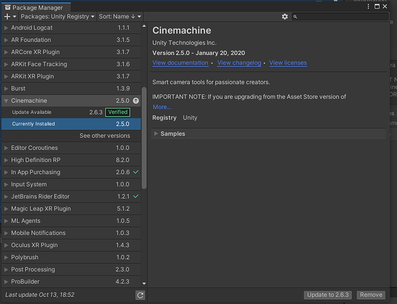397x304 pixels.
Task: Expand the Burst package entry
Action: pos(6,89)
